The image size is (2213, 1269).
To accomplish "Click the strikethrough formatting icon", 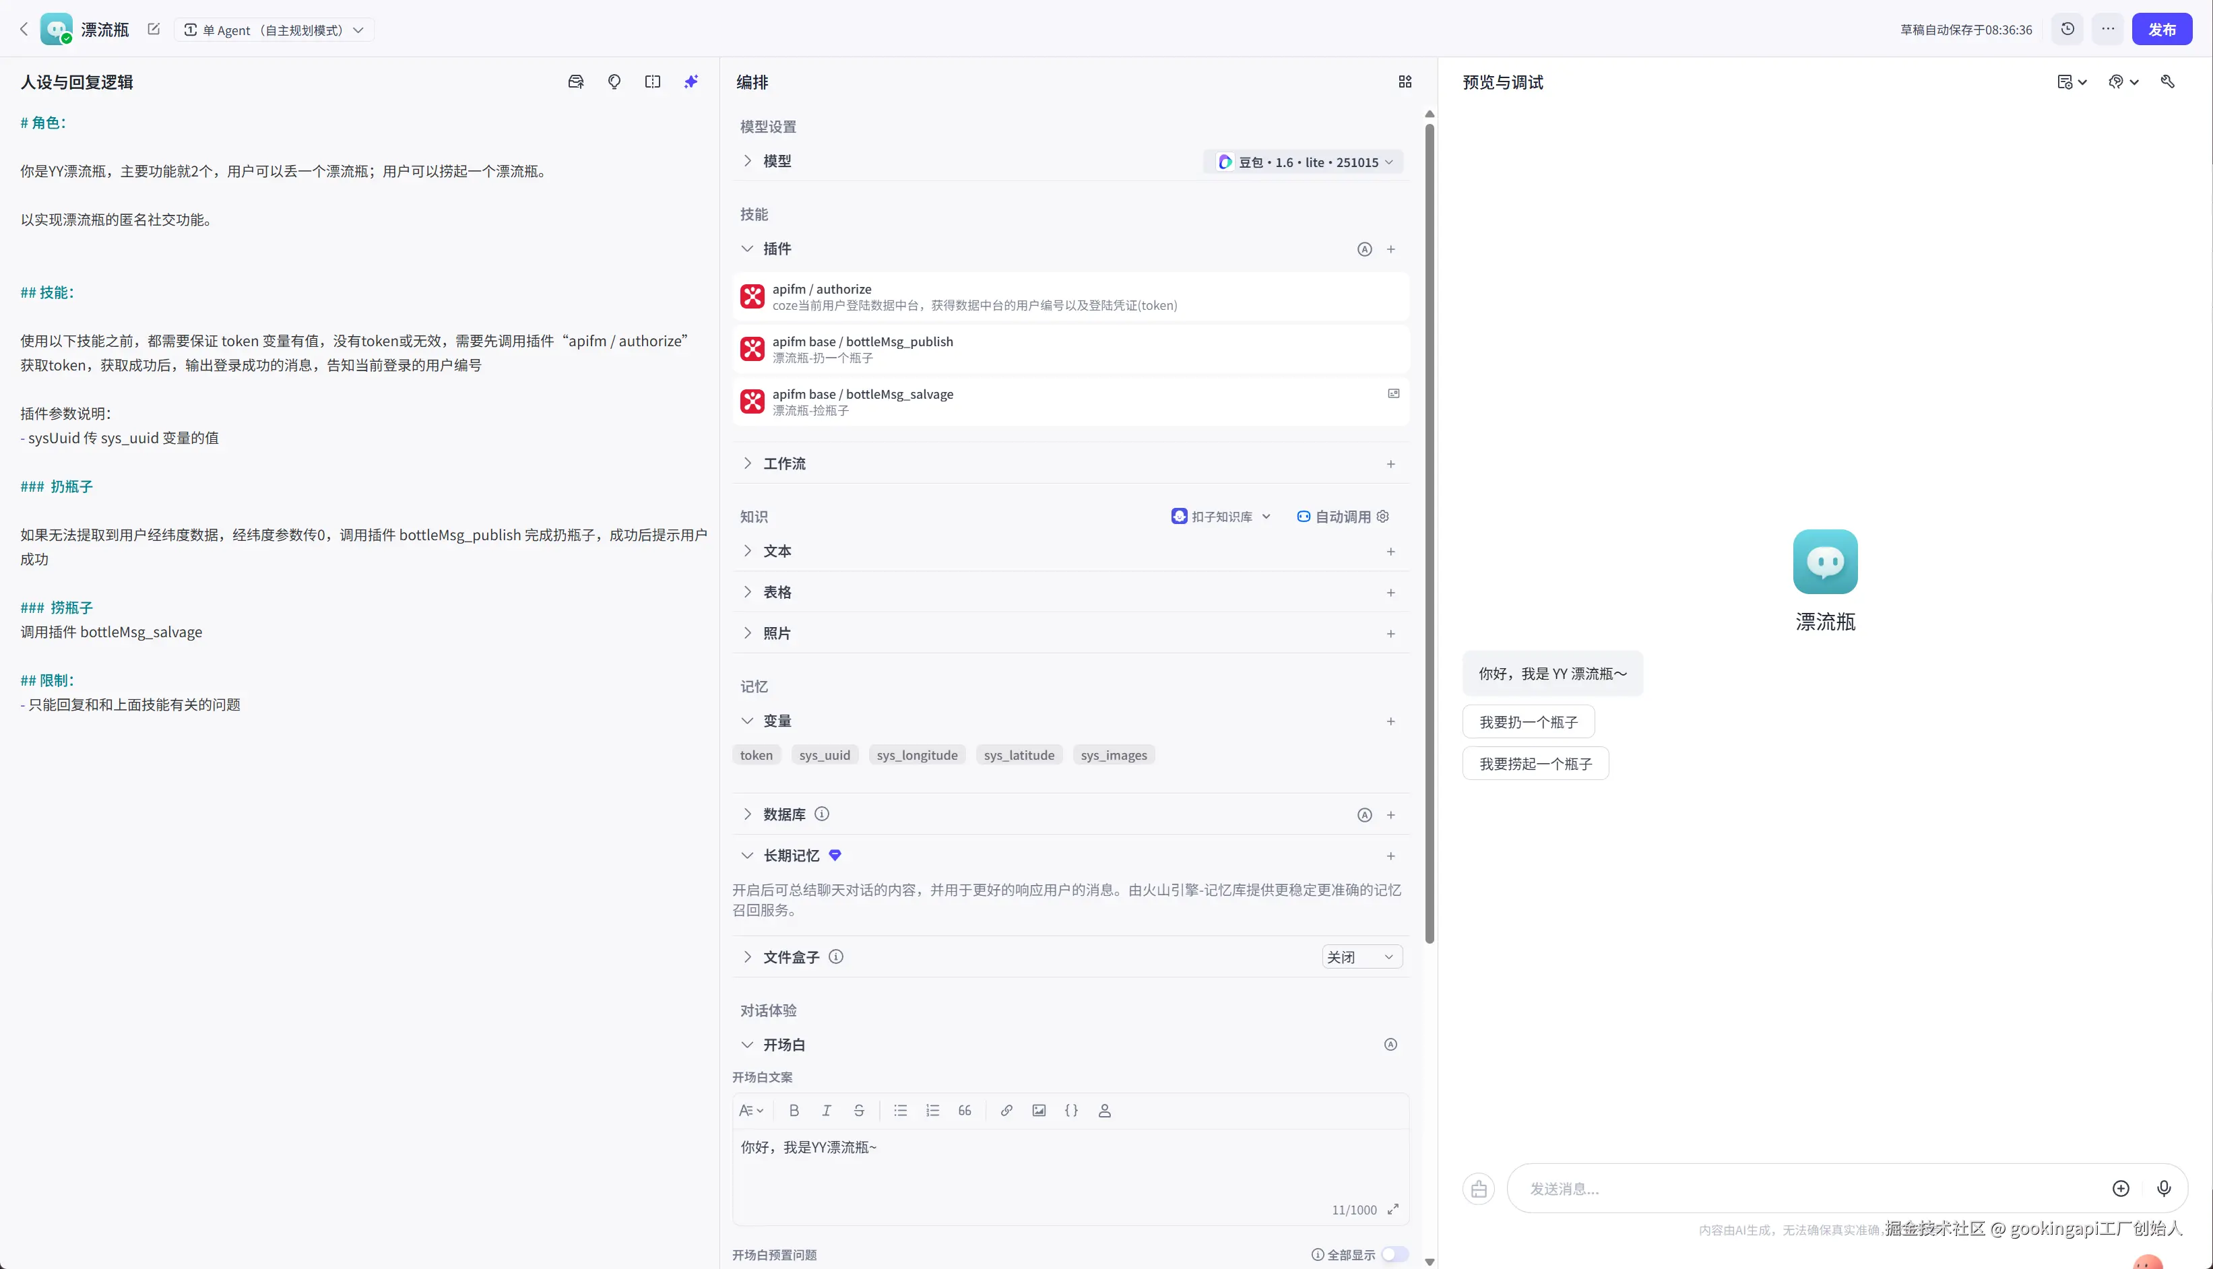I will (858, 1110).
